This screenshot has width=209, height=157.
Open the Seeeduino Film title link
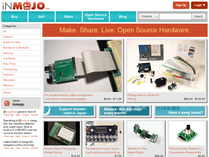pyautogui.click(x=137, y=149)
